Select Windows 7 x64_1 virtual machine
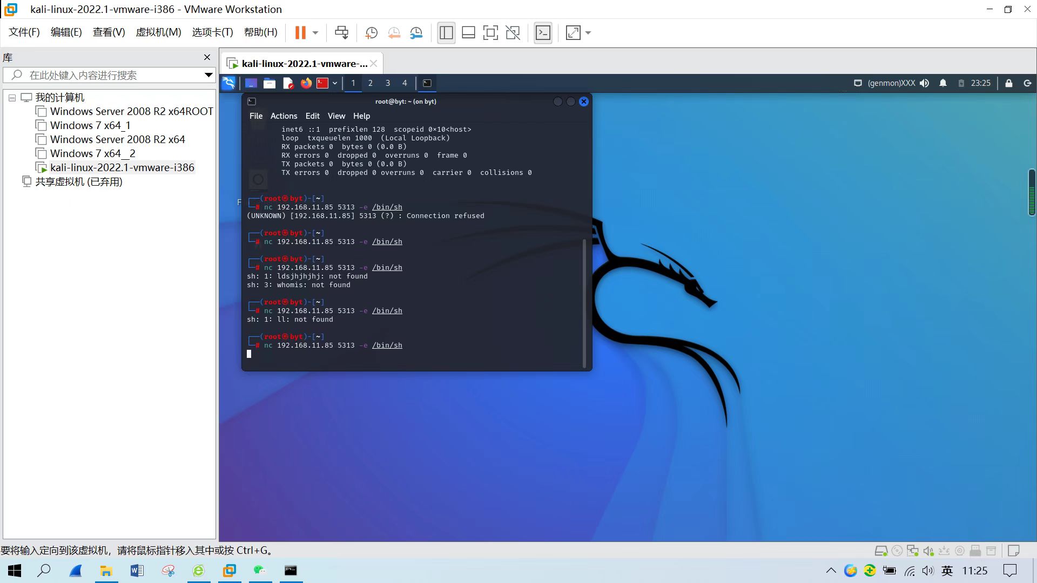The image size is (1037, 583). tap(90, 125)
